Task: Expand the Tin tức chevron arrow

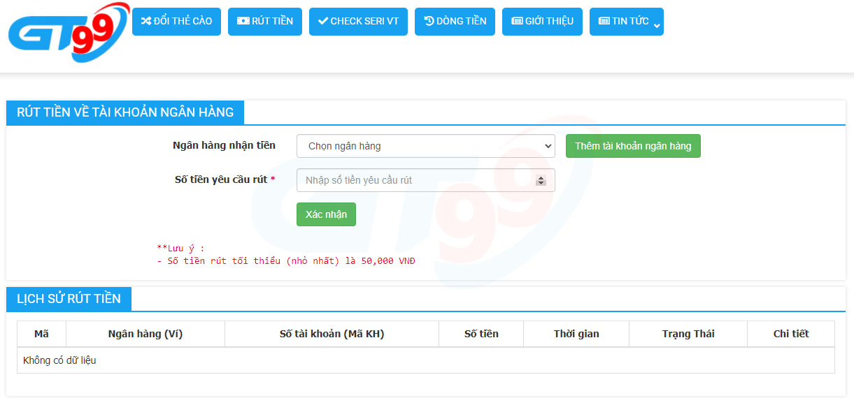Action: [657, 26]
